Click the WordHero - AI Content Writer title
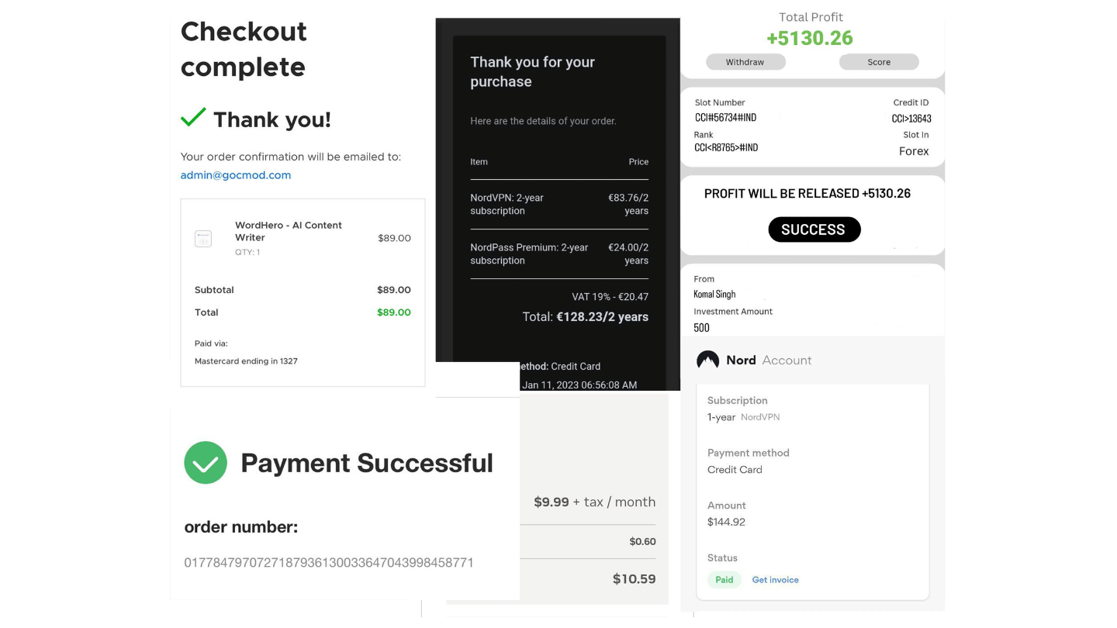 click(x=289, y=231)
